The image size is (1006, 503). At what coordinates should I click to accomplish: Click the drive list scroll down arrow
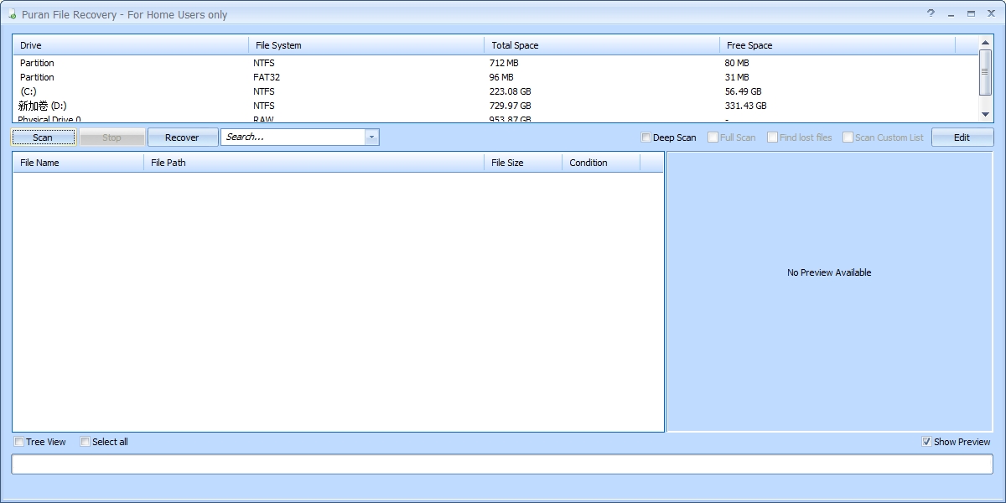pos(986,114)
